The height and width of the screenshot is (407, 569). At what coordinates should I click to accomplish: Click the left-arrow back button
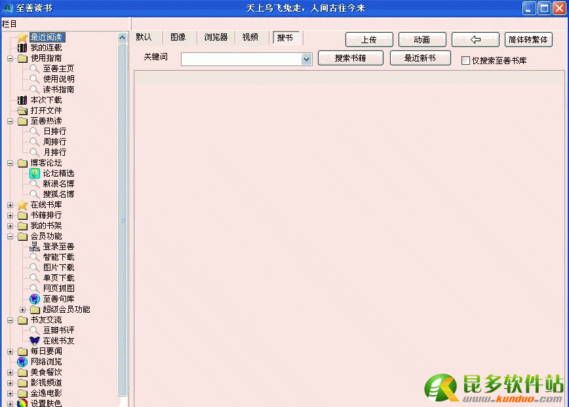click(x=475, y=39)
